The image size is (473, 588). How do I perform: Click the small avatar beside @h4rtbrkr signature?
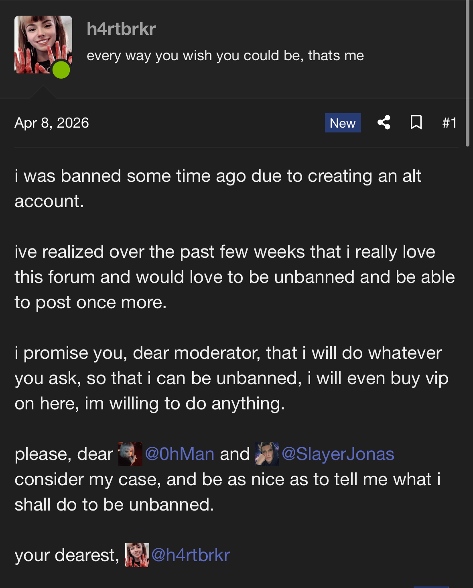(137, 555)
